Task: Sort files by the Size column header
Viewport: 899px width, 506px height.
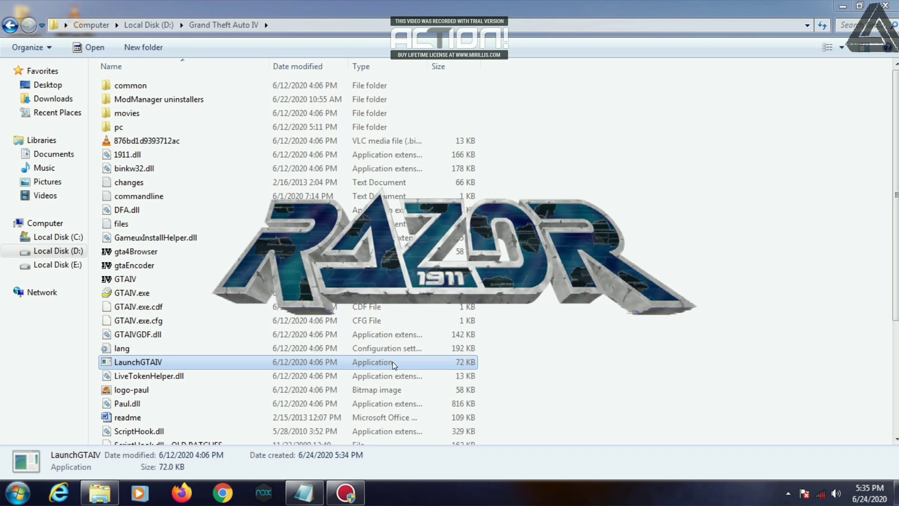Action: click(438, 67)
